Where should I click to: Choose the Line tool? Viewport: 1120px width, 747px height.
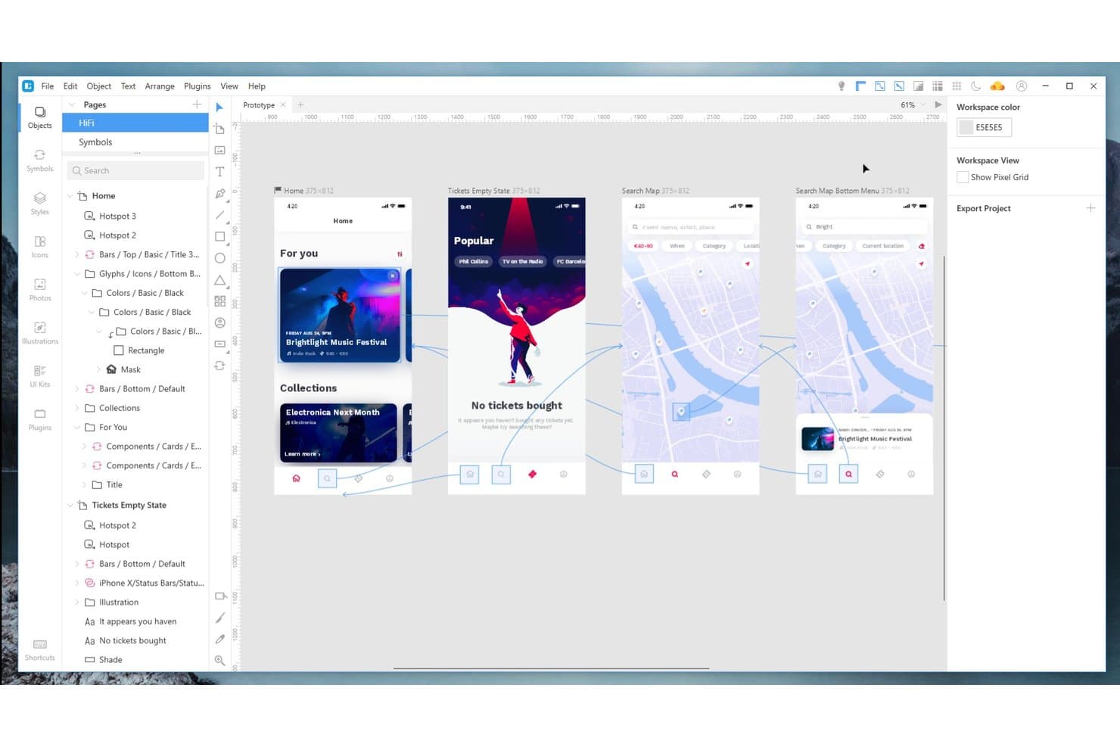219,215
